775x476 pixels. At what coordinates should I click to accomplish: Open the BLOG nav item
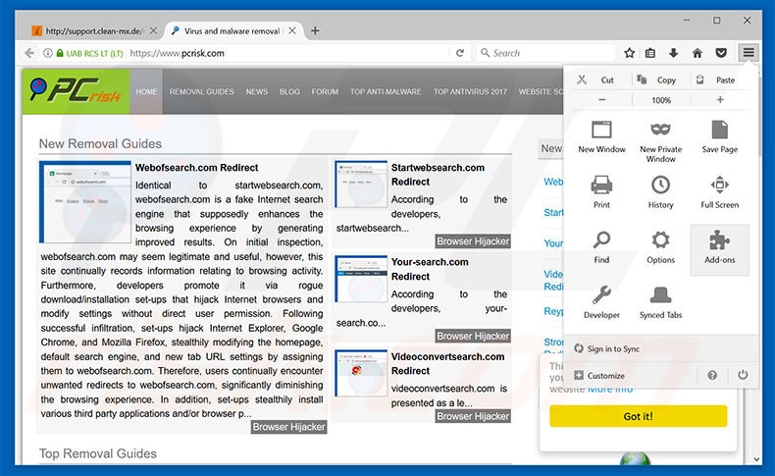point(289,91)
